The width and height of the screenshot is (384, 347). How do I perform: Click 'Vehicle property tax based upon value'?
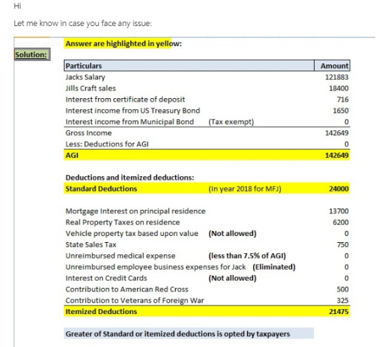(132, 233)
